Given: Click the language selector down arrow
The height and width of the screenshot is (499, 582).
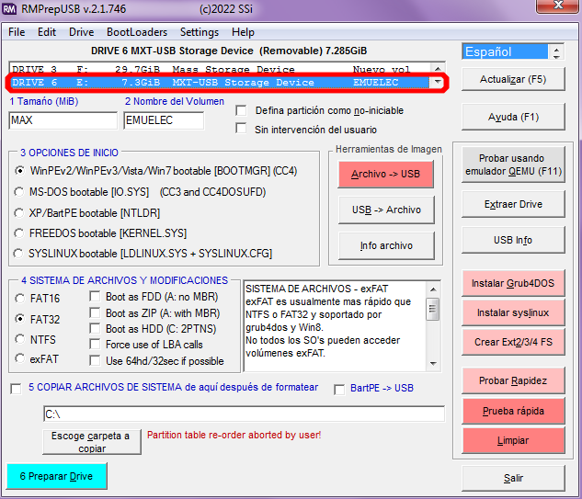Looking at the screenshot, I should [556, 56].
